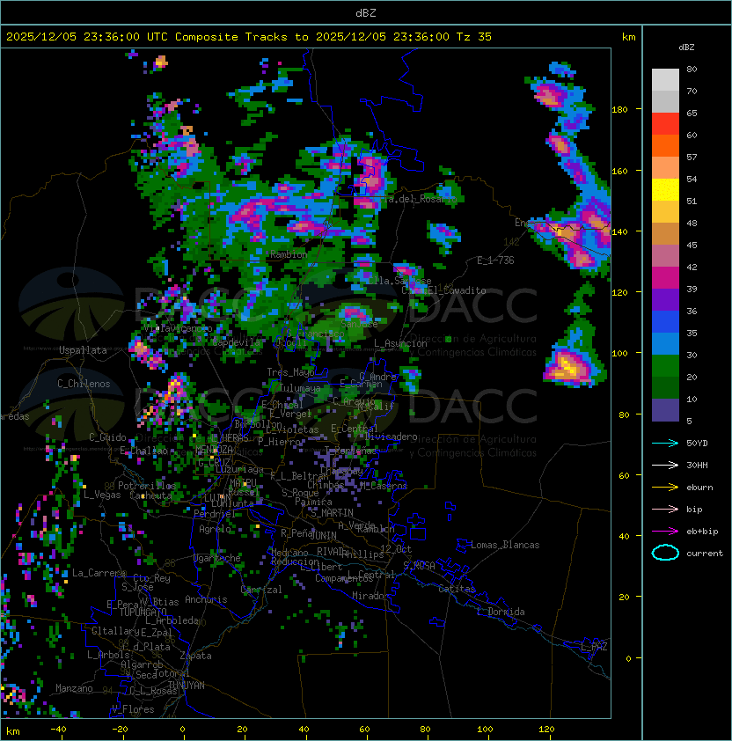Click the 'La_Carrera' place label
Viewport: 732px width, 741px height.
99,573
